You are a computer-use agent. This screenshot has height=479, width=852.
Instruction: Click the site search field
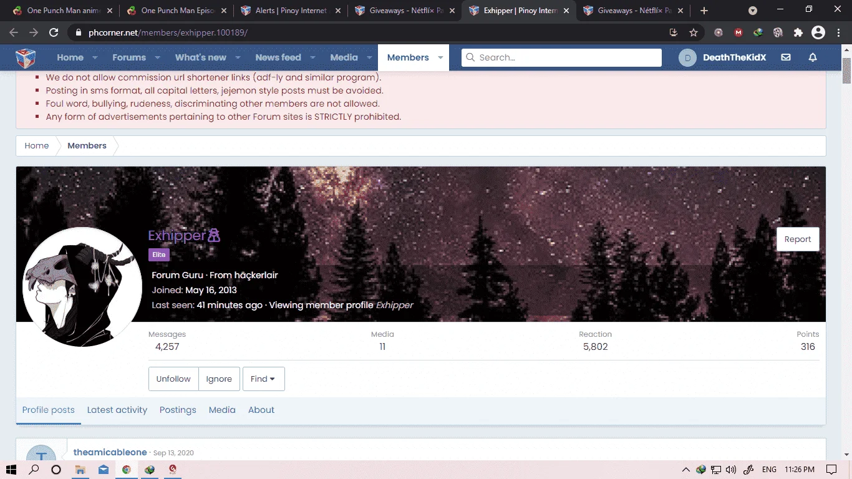[x=561, y=57]
